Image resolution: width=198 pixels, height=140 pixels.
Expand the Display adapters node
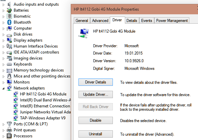[x=3, y=41]
